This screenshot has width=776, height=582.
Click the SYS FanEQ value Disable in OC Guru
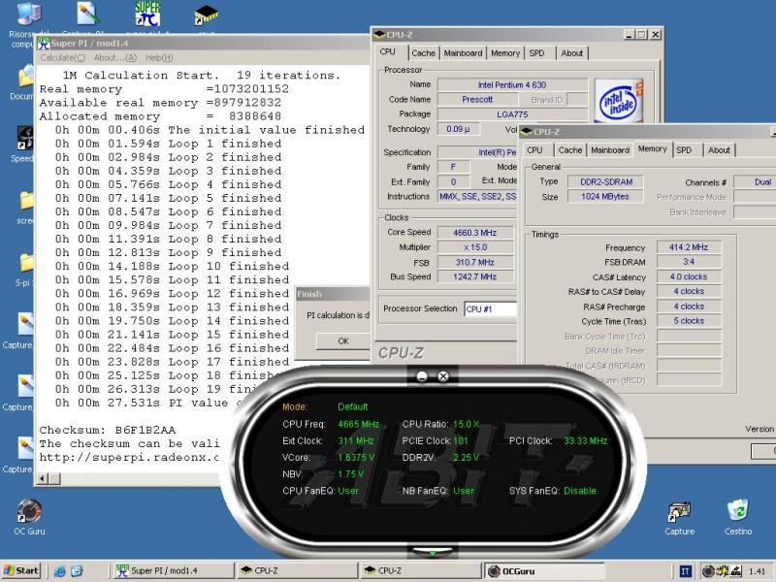pos(580,491)
